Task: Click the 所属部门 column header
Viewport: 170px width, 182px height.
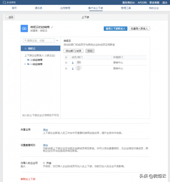Action: coord(118,57)
